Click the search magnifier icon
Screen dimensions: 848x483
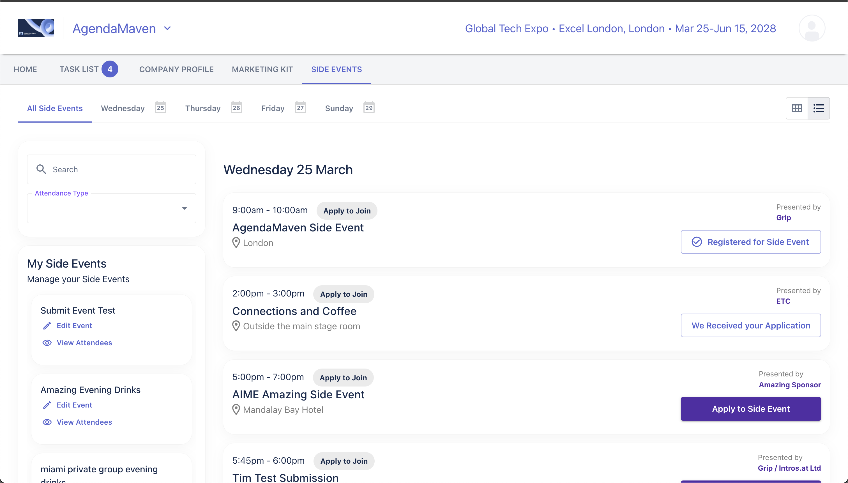click(x=41, y=169)
